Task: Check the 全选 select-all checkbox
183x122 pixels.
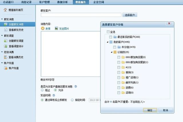Action: (x=108, y=32)
